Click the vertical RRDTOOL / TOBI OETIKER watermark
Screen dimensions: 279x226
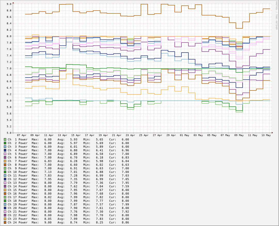pos(276,15)
